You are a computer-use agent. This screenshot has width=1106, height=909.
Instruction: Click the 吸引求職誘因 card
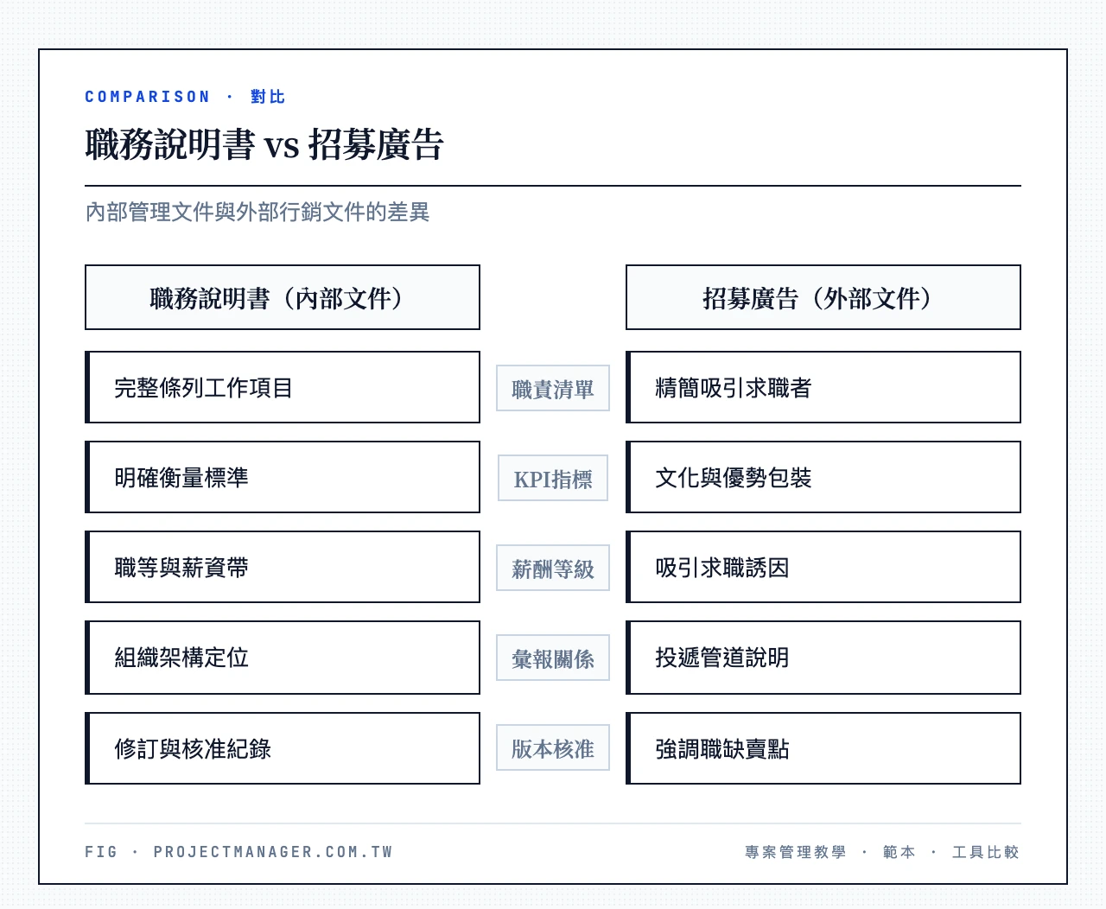pos(823,567)
